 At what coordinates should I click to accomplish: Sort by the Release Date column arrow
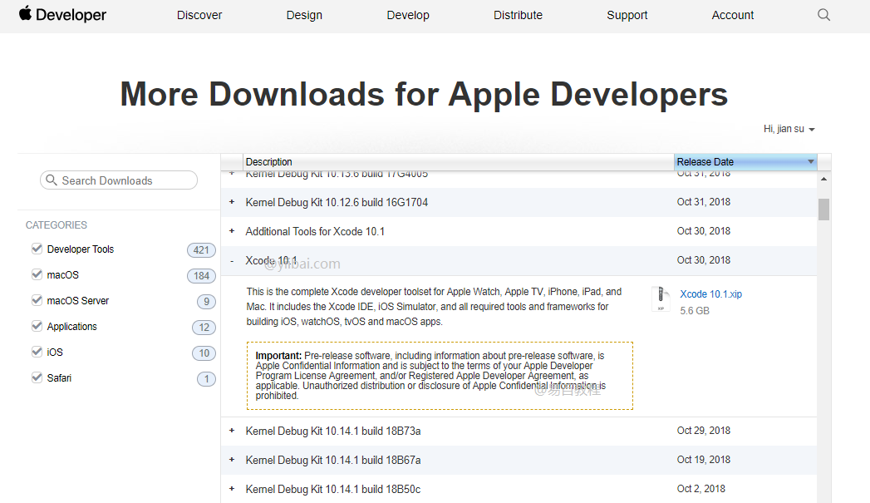811,161
